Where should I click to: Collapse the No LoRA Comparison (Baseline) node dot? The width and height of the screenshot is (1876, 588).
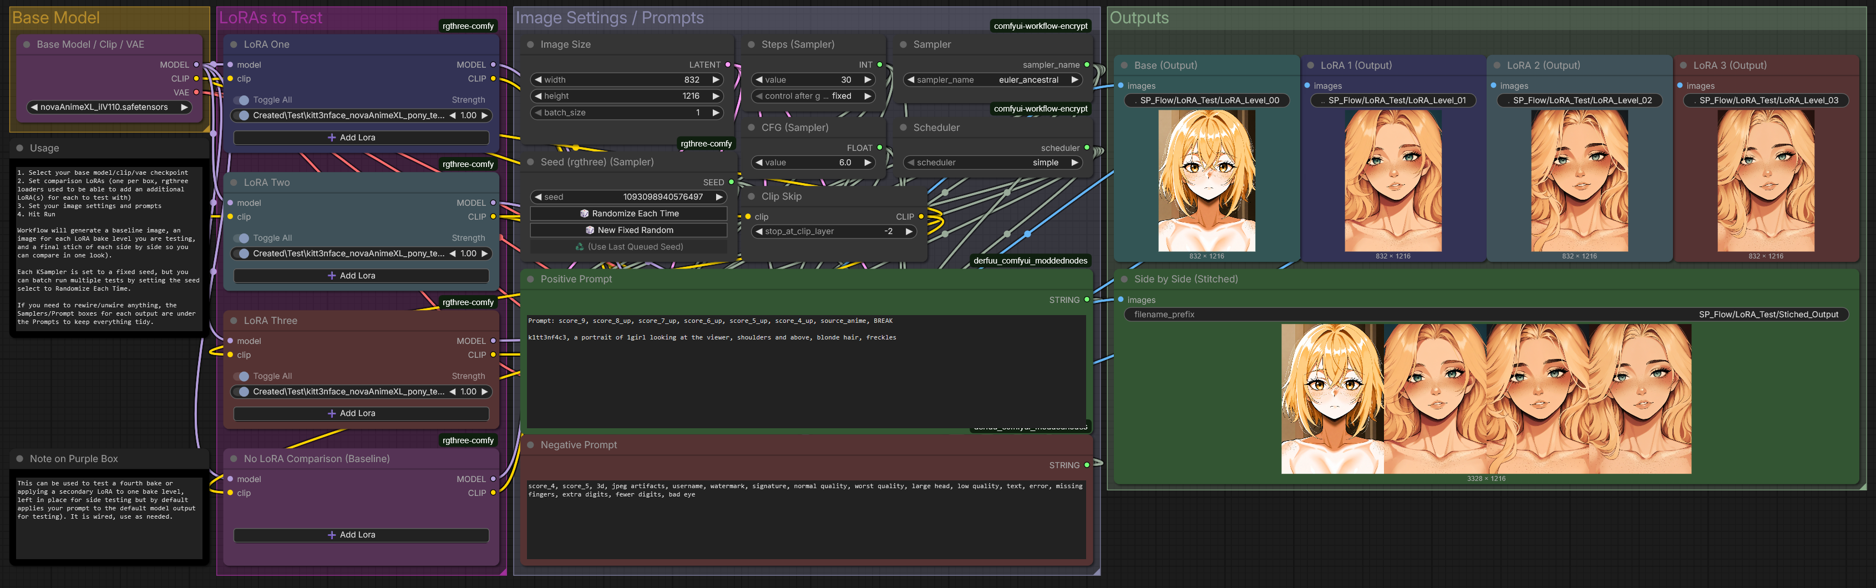[234, 458]
